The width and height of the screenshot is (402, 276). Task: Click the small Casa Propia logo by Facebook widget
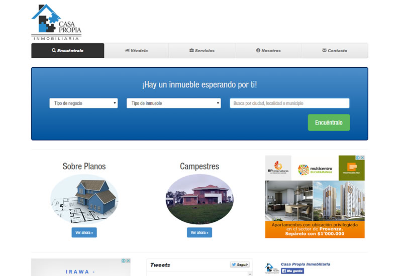[x=272, y=268]
